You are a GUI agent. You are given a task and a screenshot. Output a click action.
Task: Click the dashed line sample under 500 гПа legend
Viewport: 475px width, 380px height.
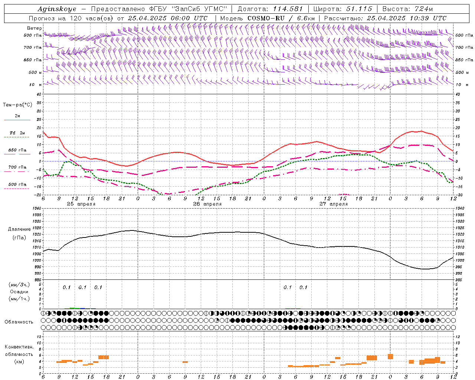pos(17,189)
